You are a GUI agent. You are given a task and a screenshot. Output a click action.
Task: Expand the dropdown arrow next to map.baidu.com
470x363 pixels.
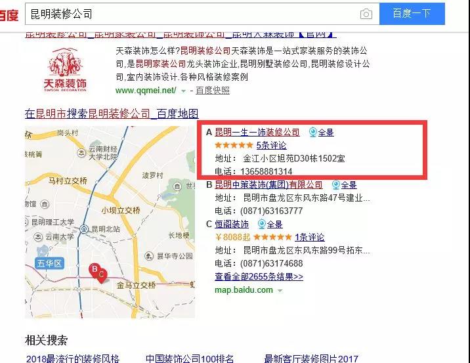tap(280, 290)
